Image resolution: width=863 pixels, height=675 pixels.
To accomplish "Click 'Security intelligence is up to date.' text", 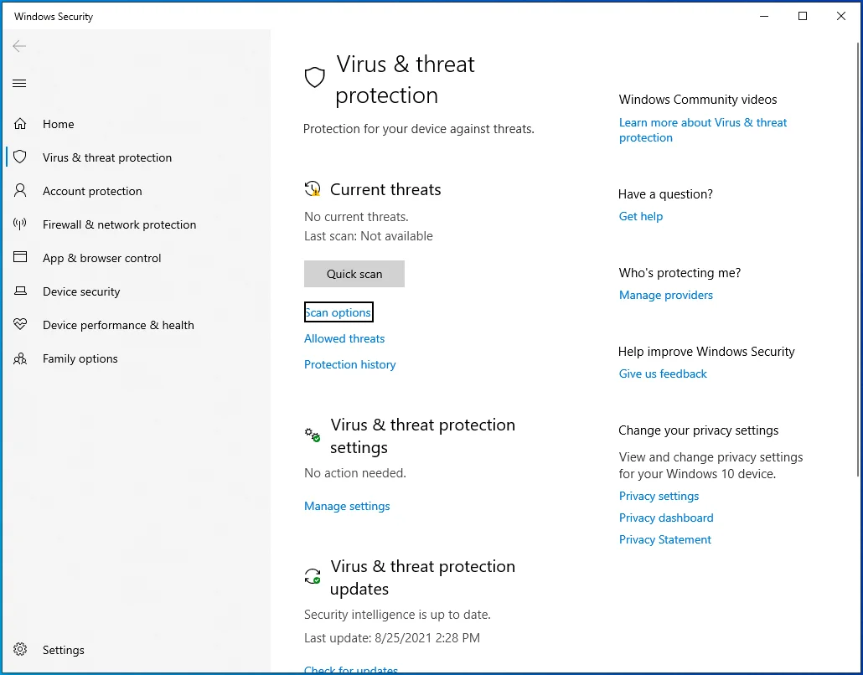I will coord(397,615).
